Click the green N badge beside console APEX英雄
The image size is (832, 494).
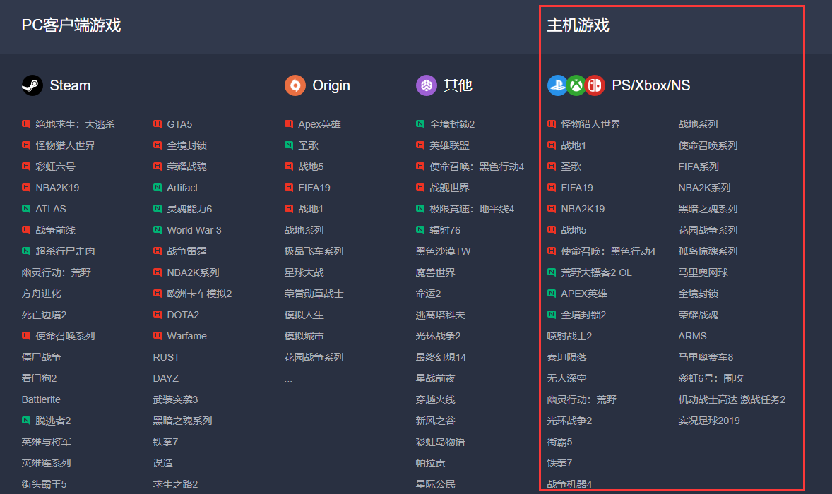click(x=552, y=294)
